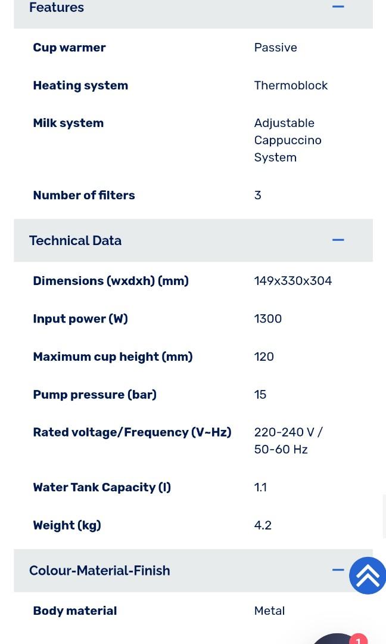Click the minus icon beside Features
Screen dimensions: 386x644
tap(338, 7)
